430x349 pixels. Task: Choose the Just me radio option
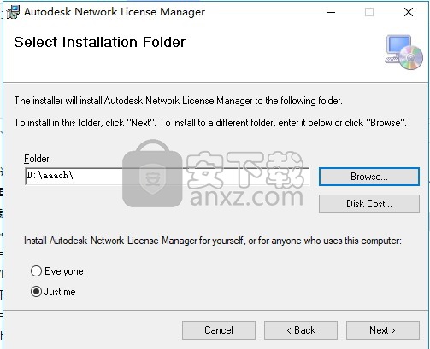click(x=36, y=292)
